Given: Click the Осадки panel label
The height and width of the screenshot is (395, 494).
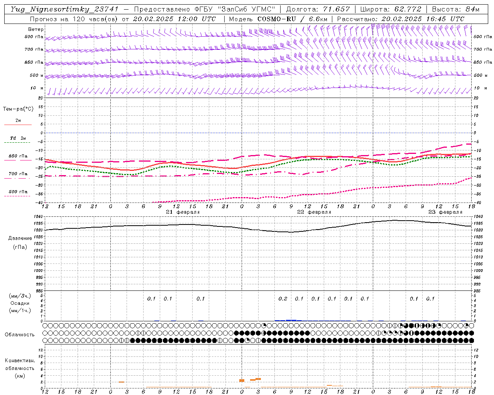Looking at the screenshot, I should tap(20, 303).
